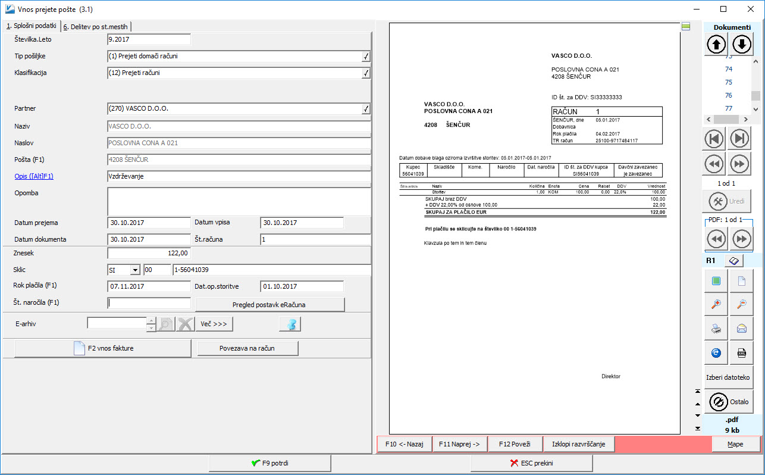Viewport: 765px width, 475px height.
Task: Select document 75 in Dokumenti list
Action: (728, 82)
